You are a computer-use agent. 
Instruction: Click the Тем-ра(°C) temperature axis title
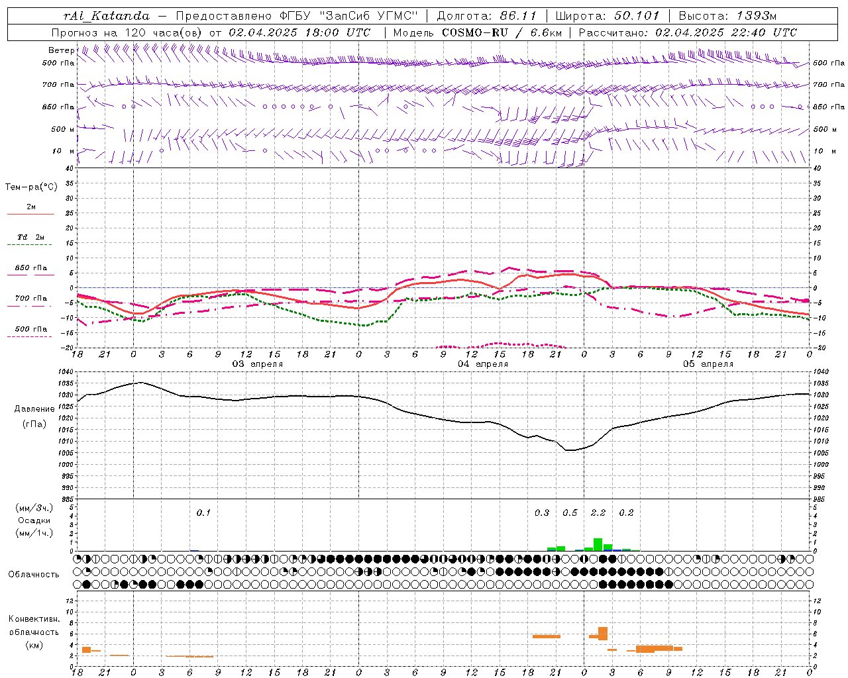31,187
